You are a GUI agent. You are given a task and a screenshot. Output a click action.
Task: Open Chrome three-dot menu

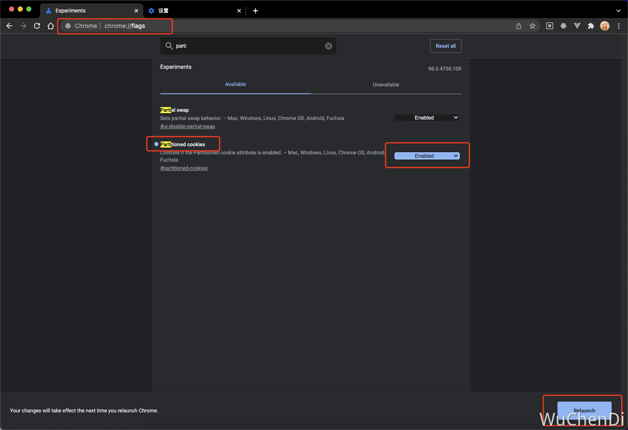(619, 26)
